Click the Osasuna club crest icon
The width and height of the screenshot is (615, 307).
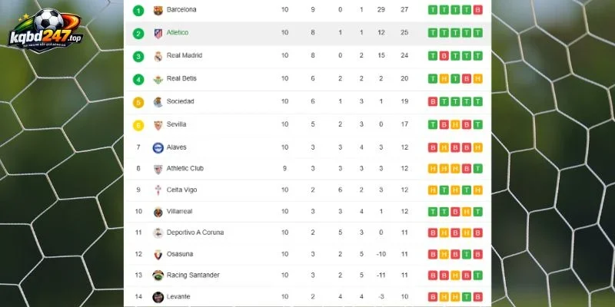point(158,255)
